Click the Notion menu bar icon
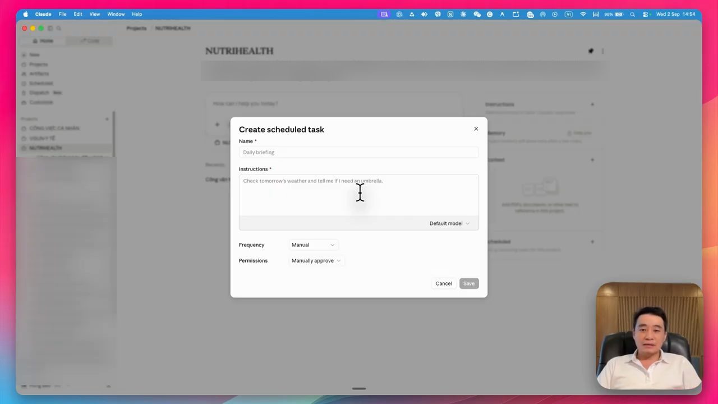Screen dimensions: 718x404 click(x=450, y=14)
